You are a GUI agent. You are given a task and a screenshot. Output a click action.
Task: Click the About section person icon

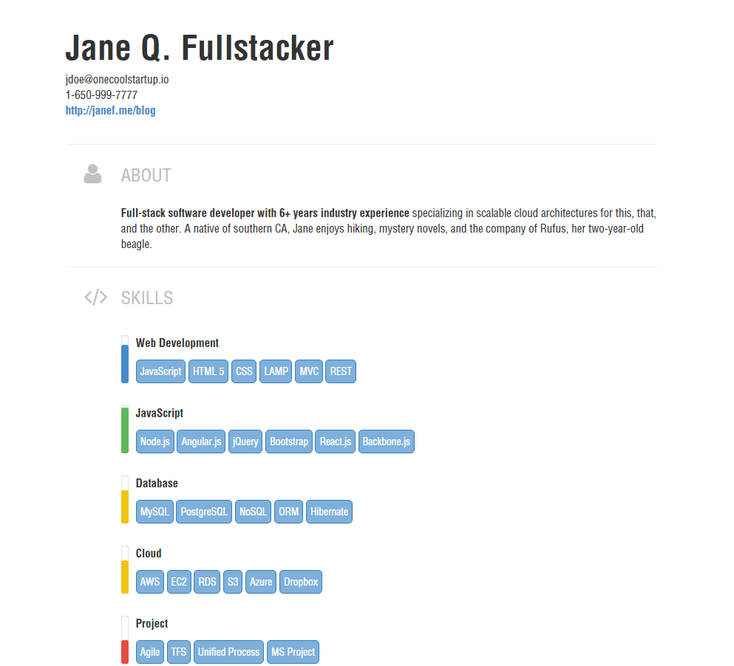[x=92, y=174]
